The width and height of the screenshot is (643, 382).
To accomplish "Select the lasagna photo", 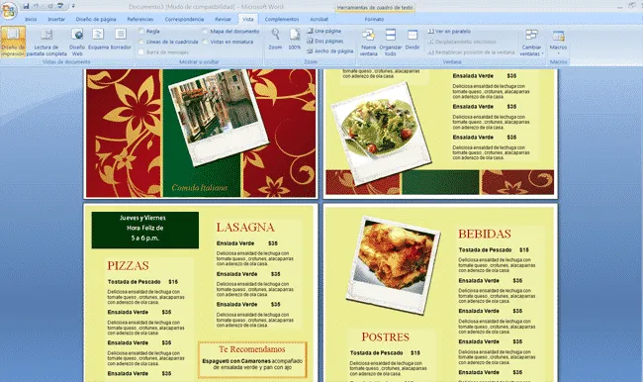I will 393,265.
